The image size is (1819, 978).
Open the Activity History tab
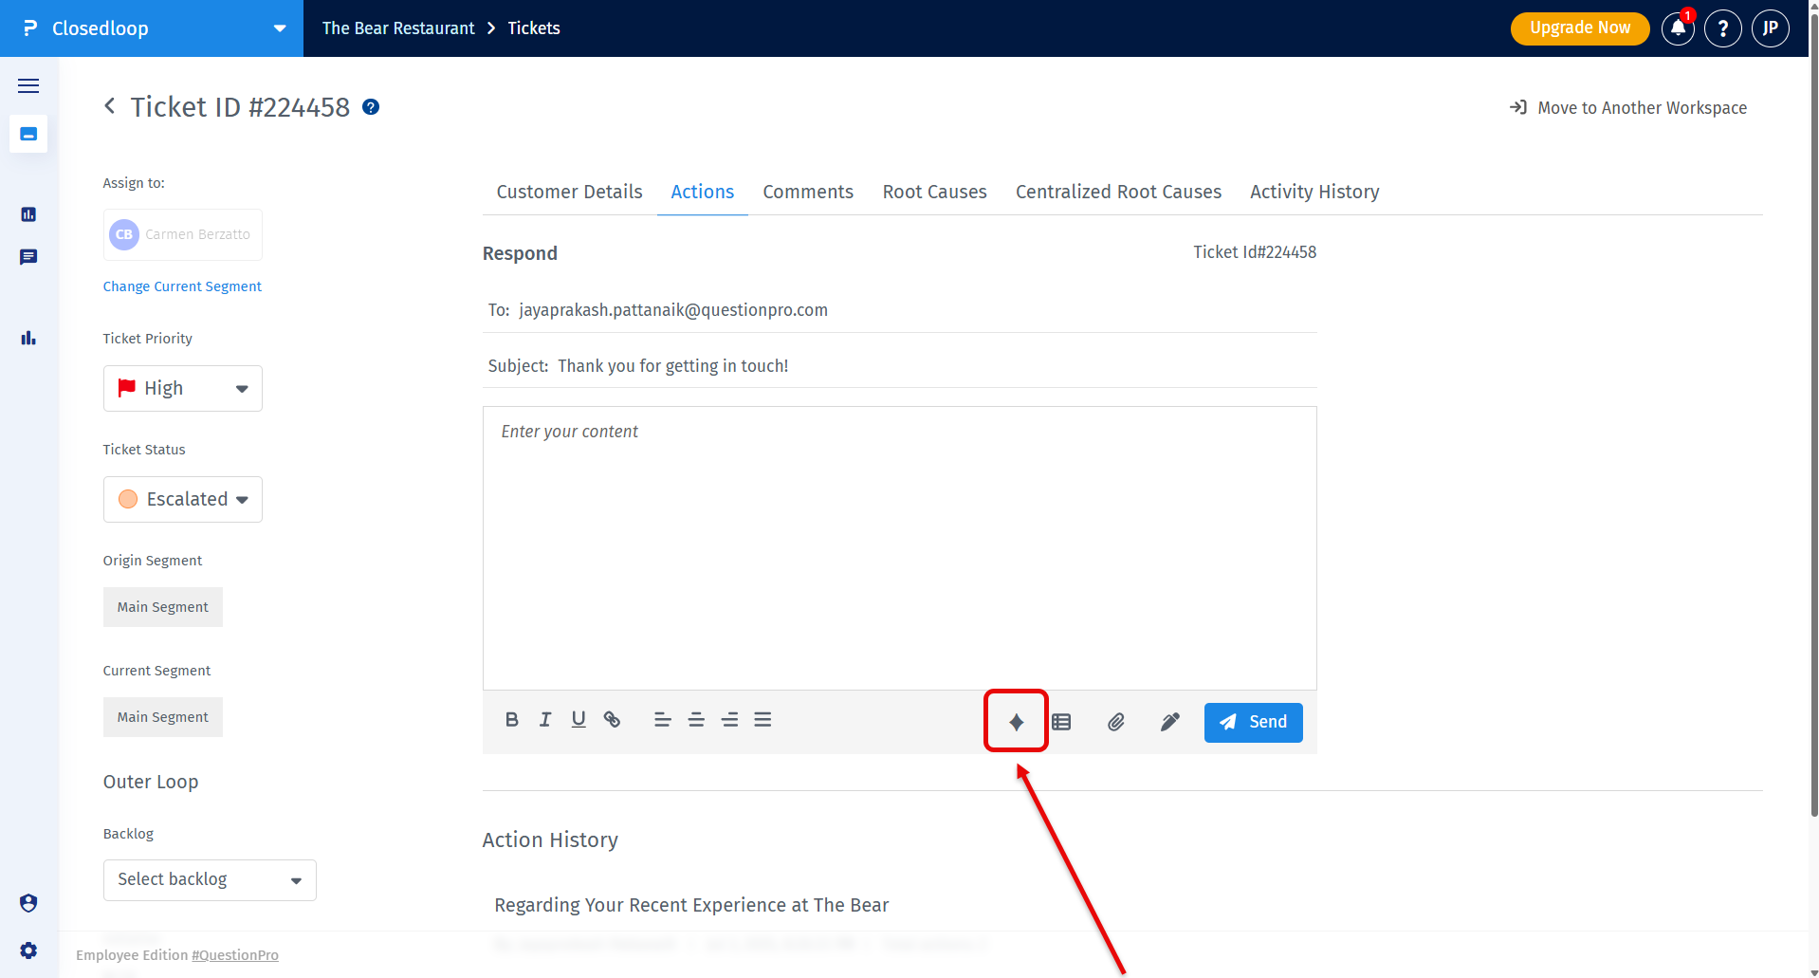point(1314,192)
